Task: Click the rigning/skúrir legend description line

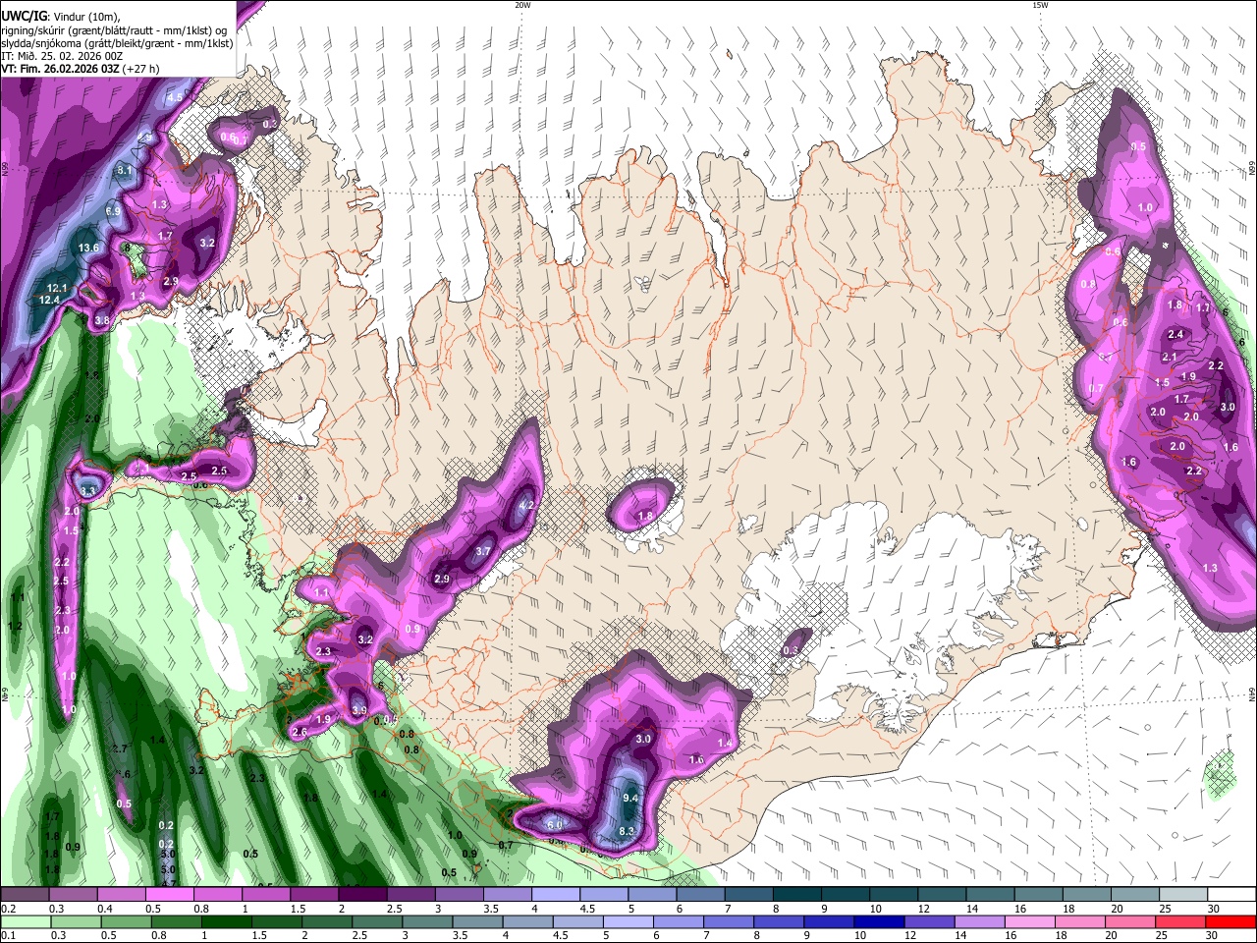Action: click(114, 30)
